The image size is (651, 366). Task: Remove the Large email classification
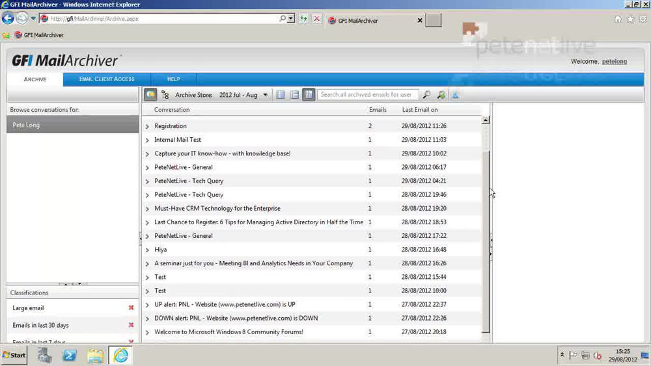(132, 307)
